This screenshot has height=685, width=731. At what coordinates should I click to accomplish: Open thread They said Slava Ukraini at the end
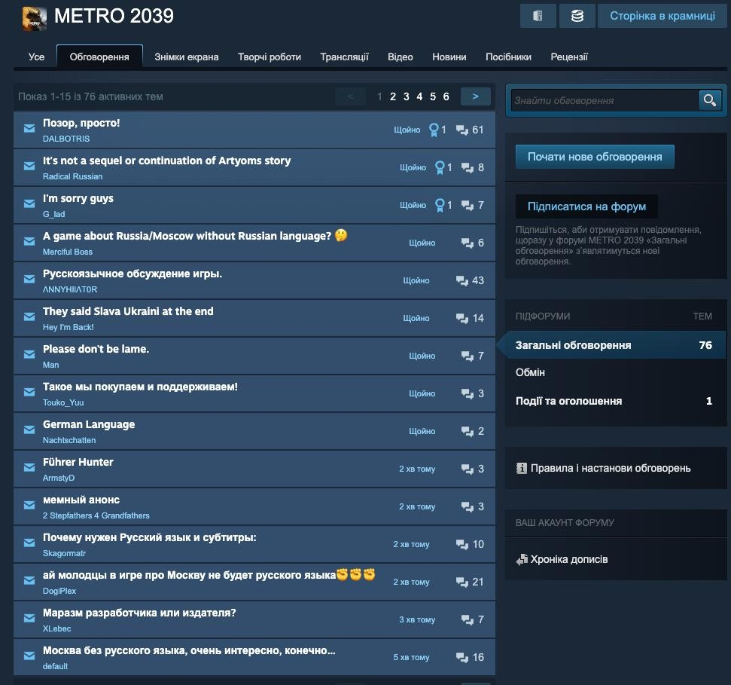[128, 311]
